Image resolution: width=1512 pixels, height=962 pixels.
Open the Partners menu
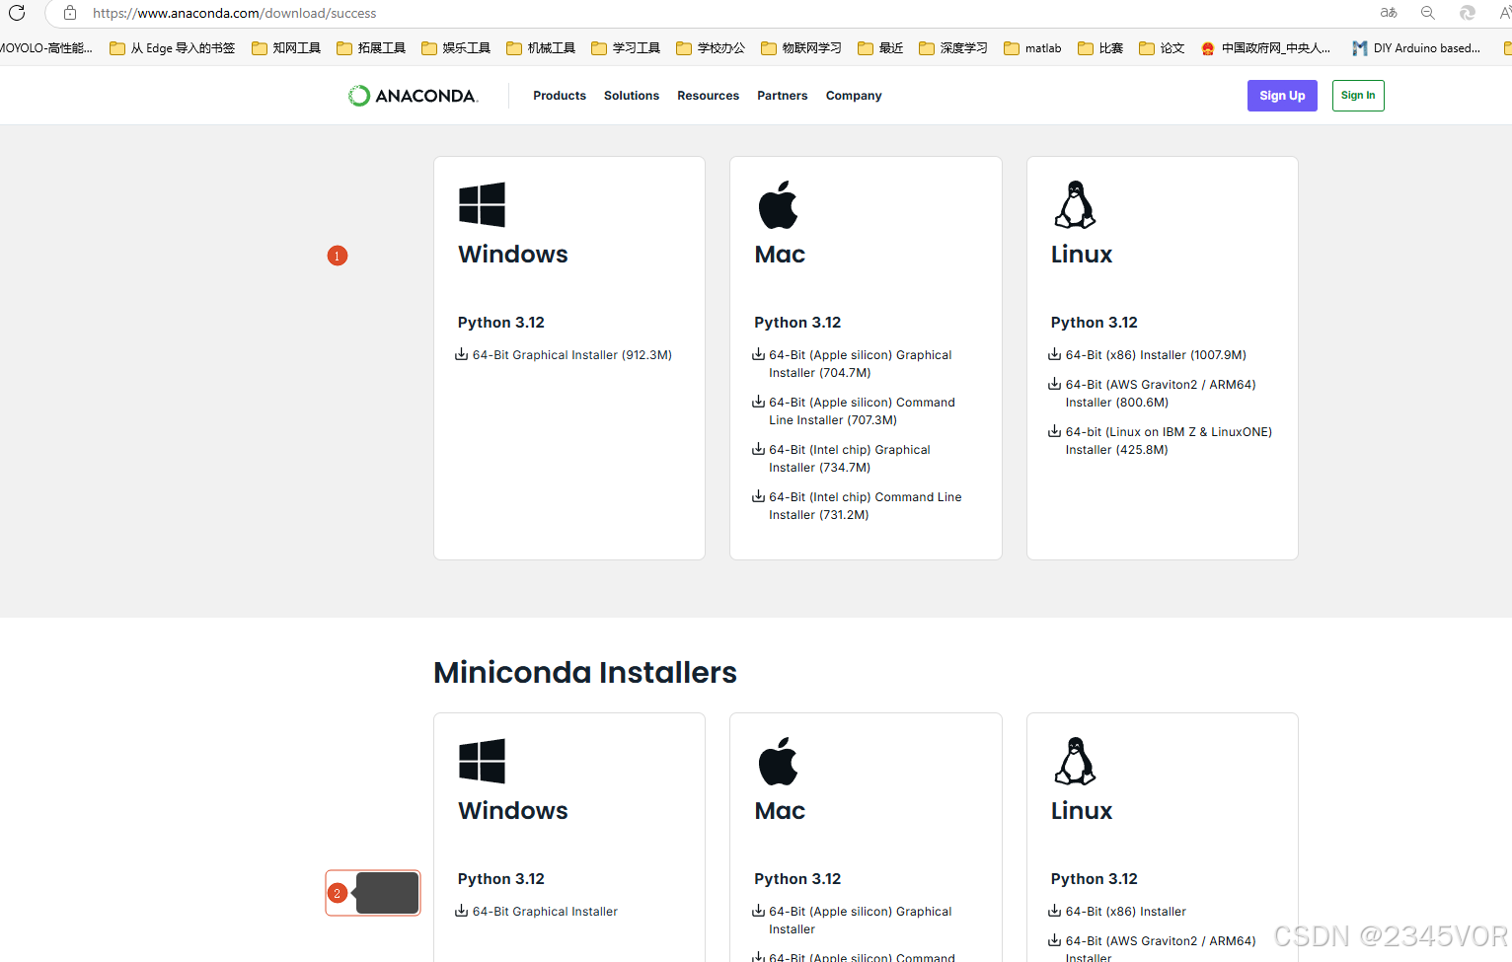point(782,96)
